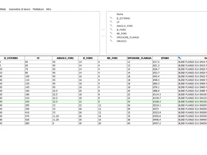
Task: Click the ØTUBO cell Ø88.9
Action: tap(165, 91)
